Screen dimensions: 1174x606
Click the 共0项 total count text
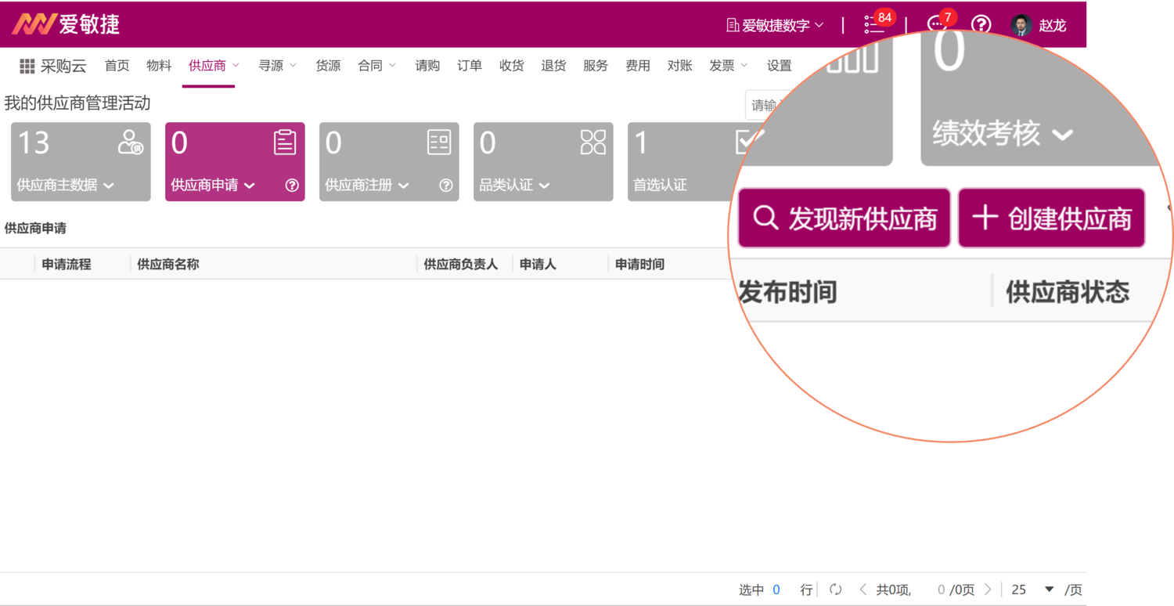coord(893,590)
